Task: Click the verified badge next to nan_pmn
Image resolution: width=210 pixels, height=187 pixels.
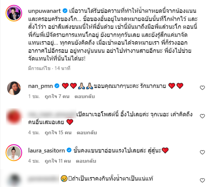Action: click(57, 86)
